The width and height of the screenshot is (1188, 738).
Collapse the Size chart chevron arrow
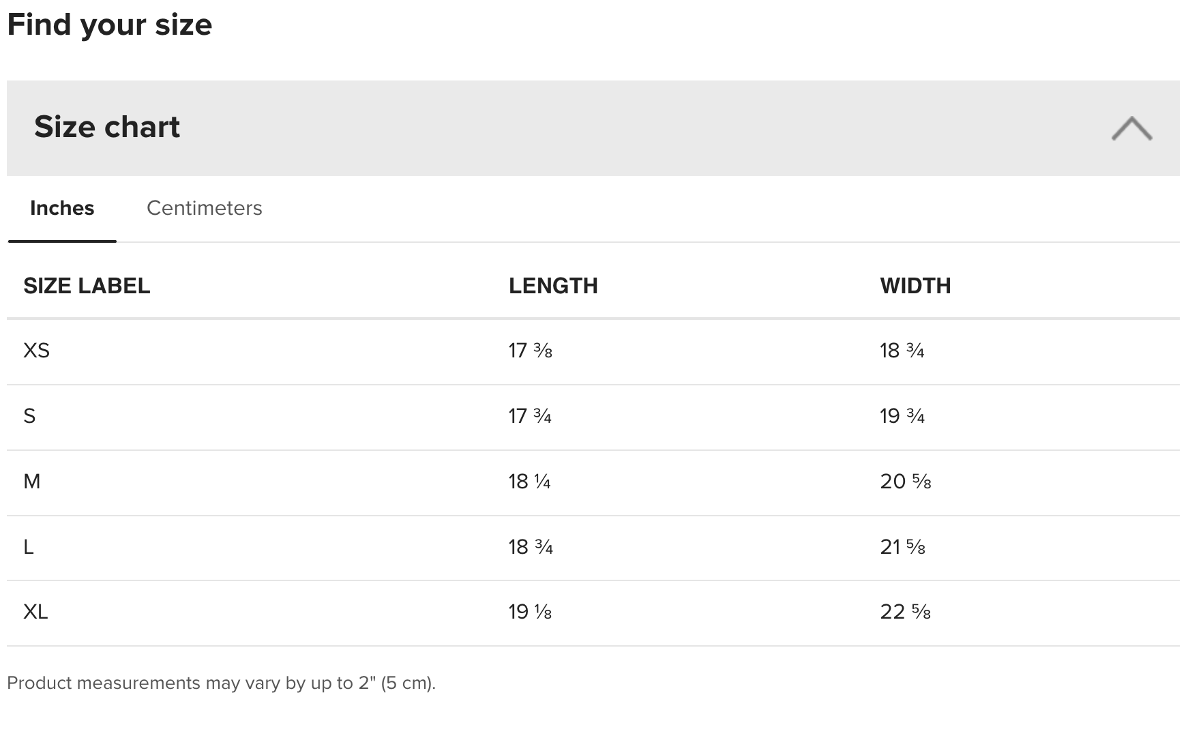click(x=1131, y=128)
